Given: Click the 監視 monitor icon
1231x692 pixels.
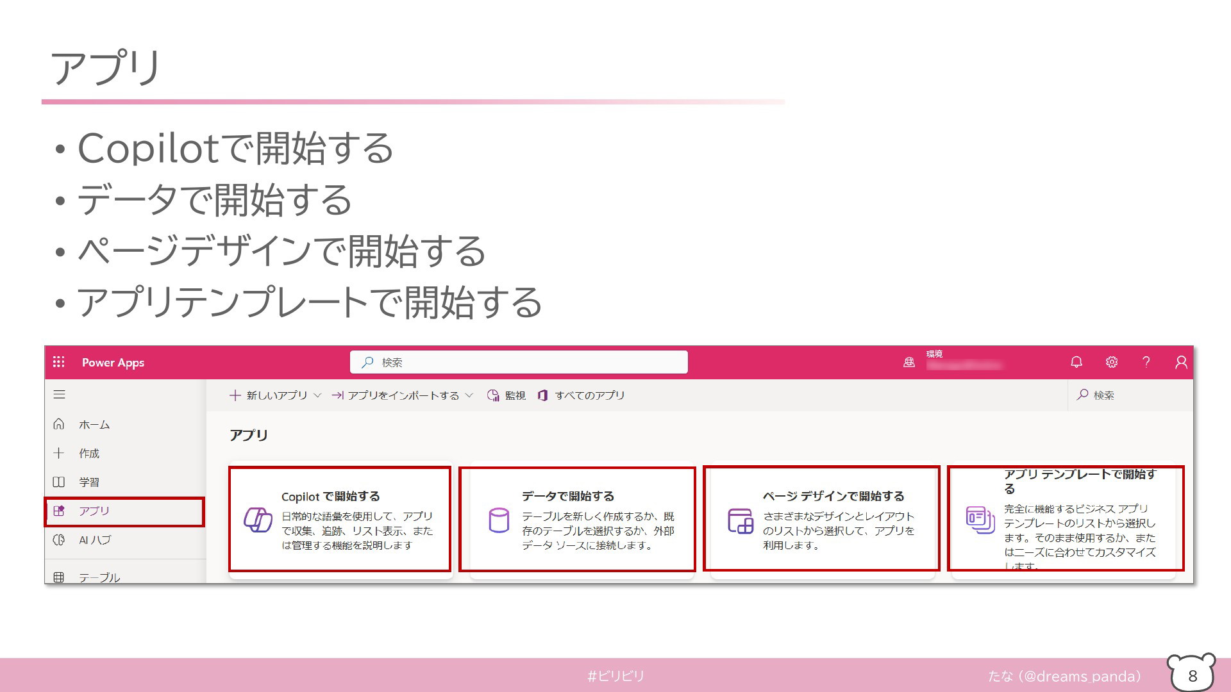Looking at the screenshot, I should point(493,395).
